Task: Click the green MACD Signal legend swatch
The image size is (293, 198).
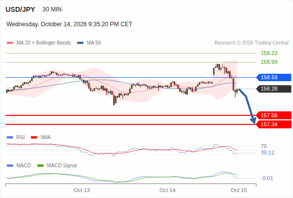Action: coord(41,166)
